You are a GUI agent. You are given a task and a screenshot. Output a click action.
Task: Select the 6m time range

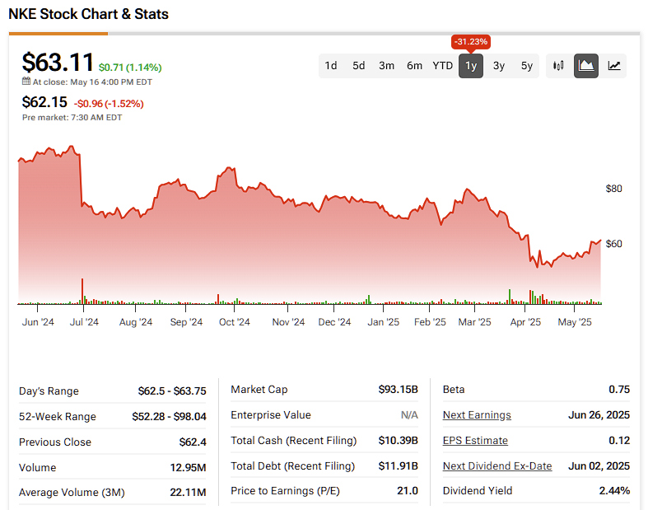click(414, 66)
